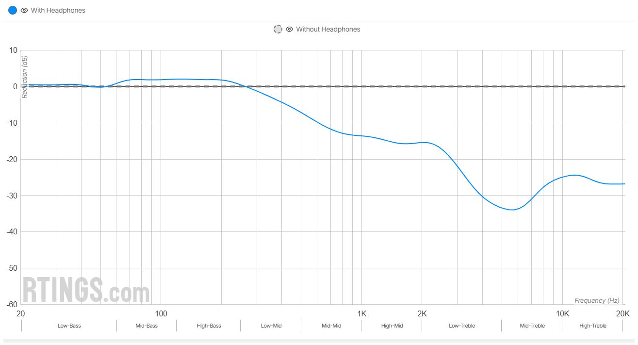Toggle the eye icon beside With Headphones
Viewport: 638px width, 345px height.
point(24,10)
